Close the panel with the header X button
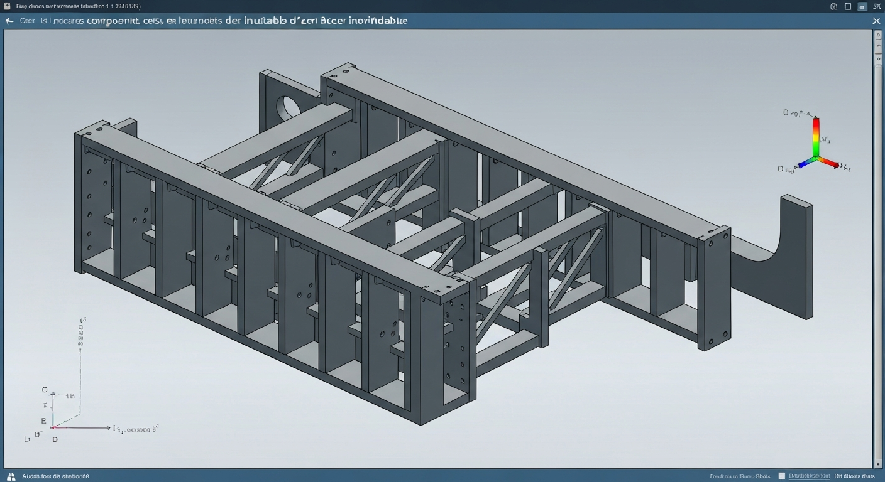The image size is (885, 482). tap(876, 21)
